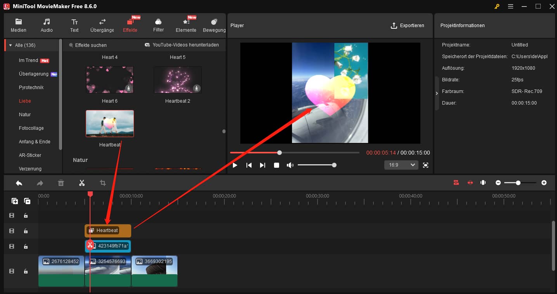Open the 16:9 aspect ratio dropdown
557x294 pixels.
(x=401, y=165)
